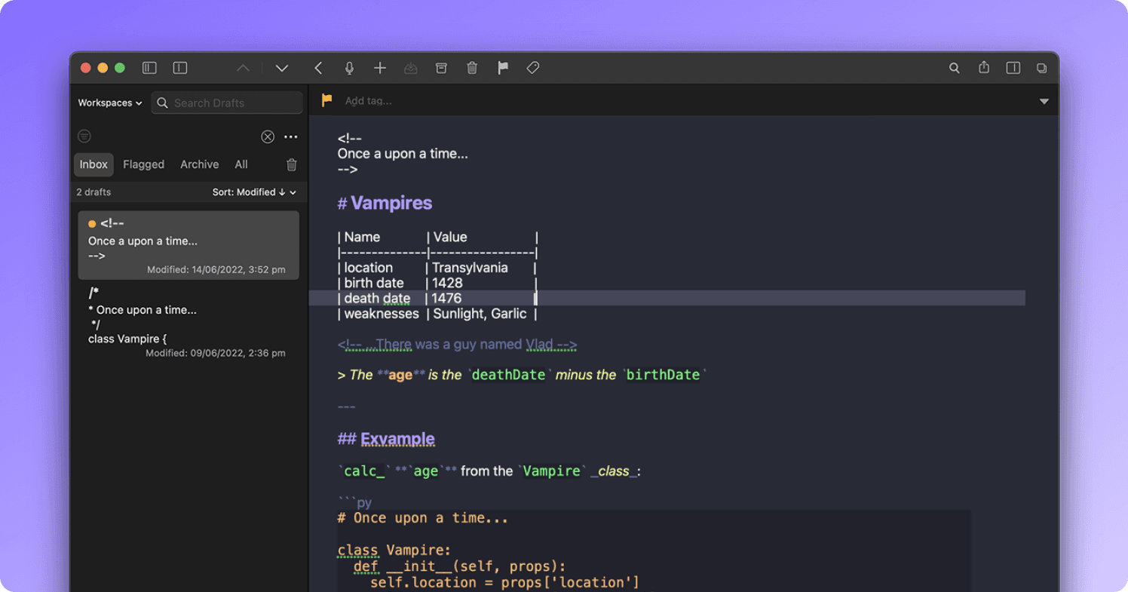Click the share icon in toolbar
The width and height of the screenshot is (1128, 592).
[x=984, y=68]
